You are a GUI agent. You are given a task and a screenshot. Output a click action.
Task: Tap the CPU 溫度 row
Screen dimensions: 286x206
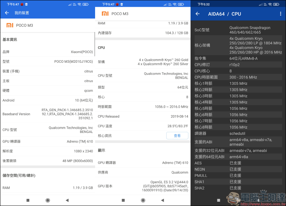[143, 126]
